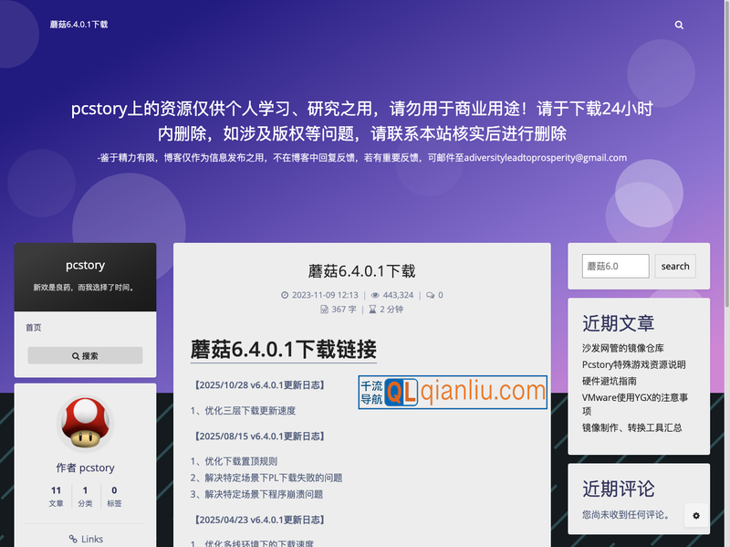Click the 11 文章 author stat
The width and height of the screenshot is (730, 547).
click(56, 495)
